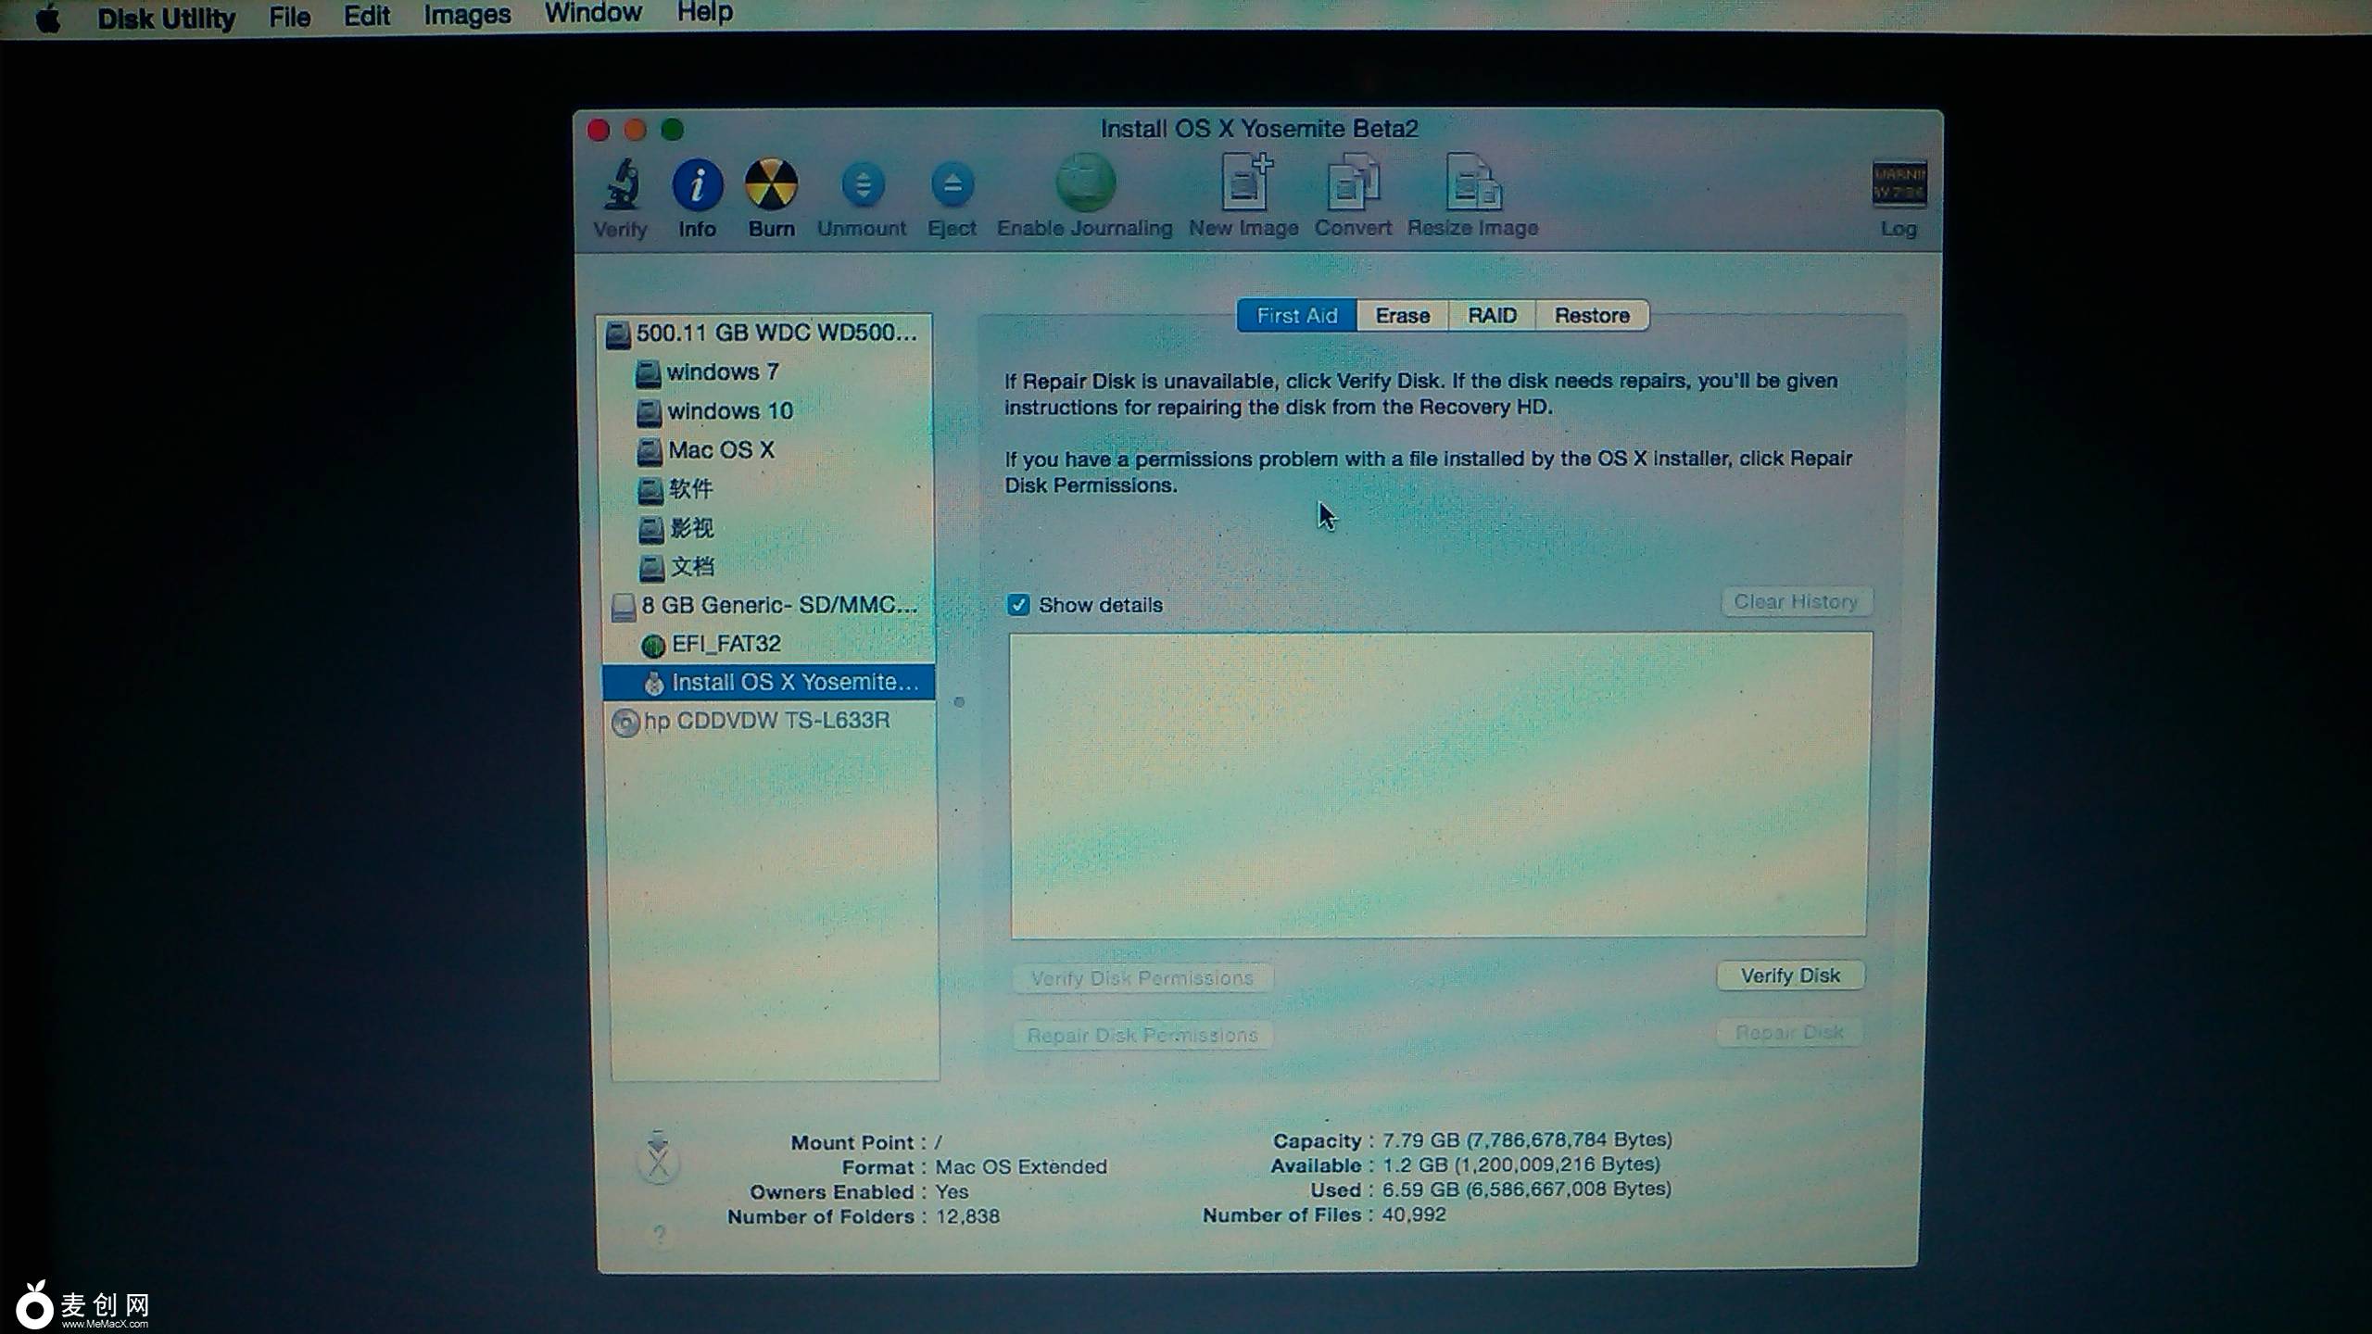2372x1334 pixels.
Task: Click the Verify Disk button
Action: pyautogui.click(x=1789, y=975)
